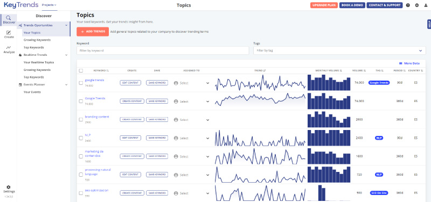
Task: Click Edit Content for the NLP row
Action: (130, 138)
